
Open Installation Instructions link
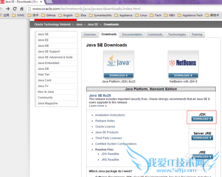click(110, 115)
